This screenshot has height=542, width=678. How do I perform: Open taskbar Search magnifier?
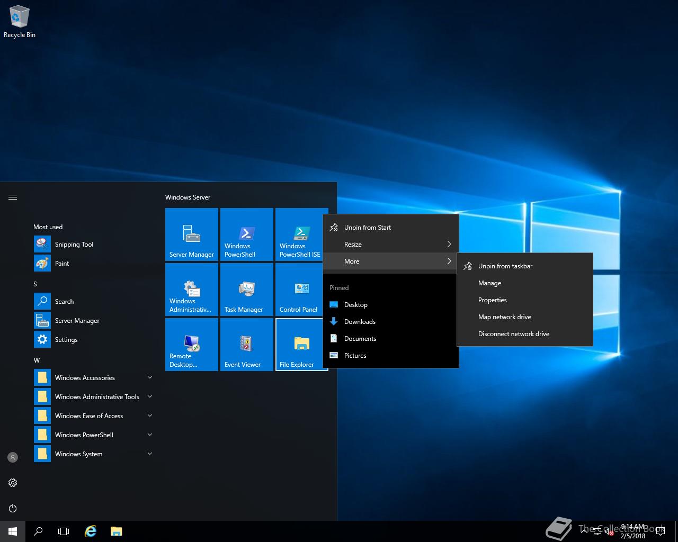[38, 531]
